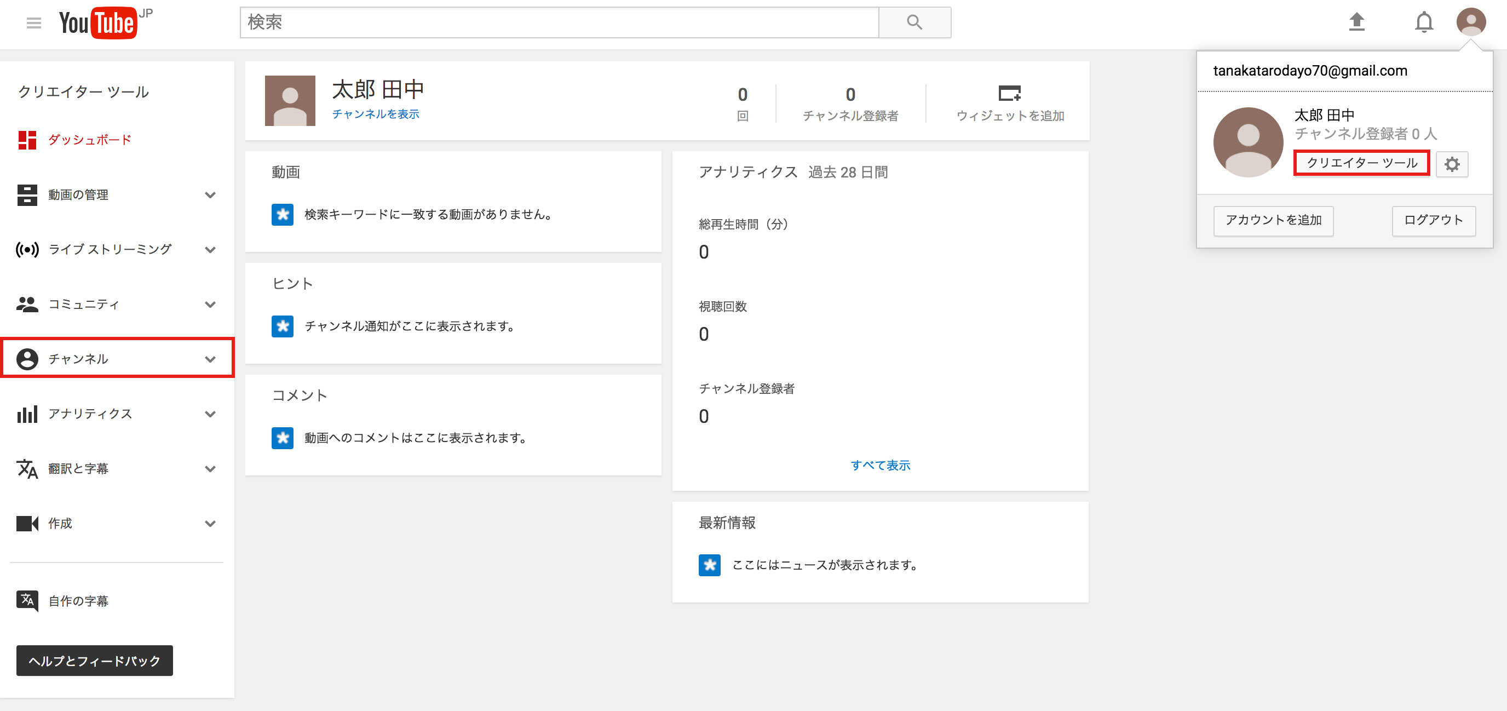
Task: Click the クリエイター ツール button in the popup
Action: point(1362,163)
